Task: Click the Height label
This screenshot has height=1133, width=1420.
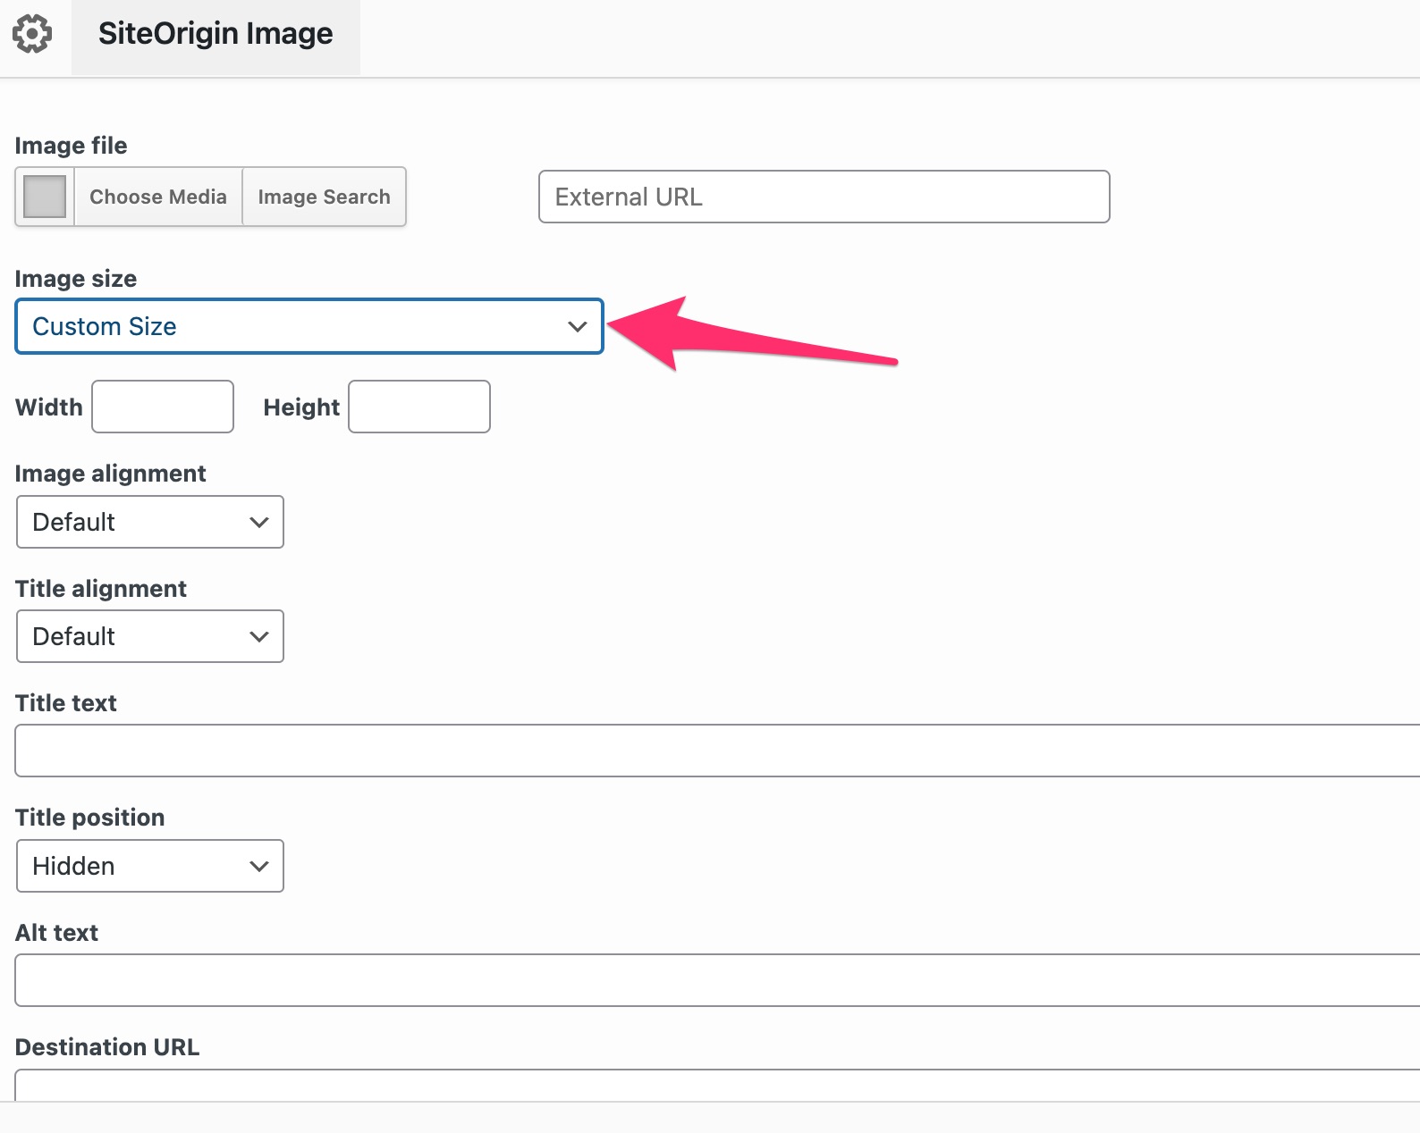Action: [x=301, y=407]
